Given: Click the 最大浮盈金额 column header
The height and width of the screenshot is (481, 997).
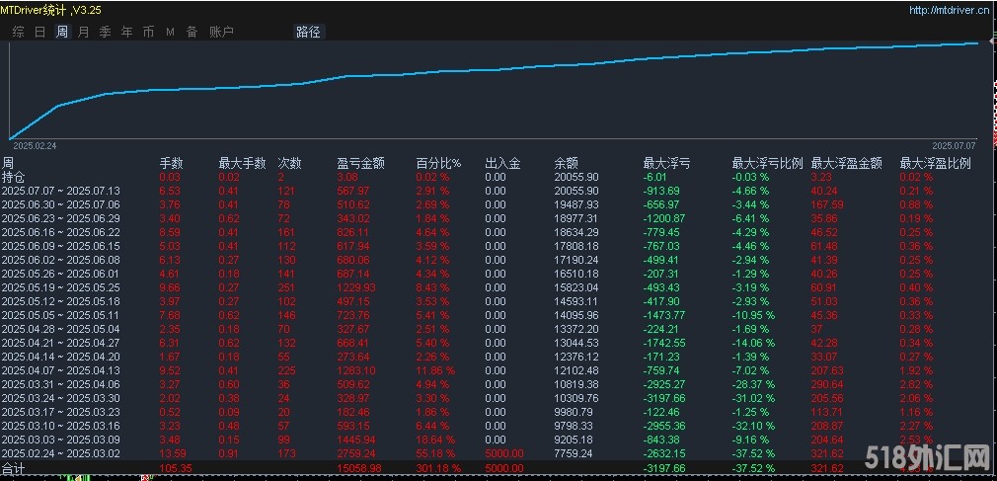Looking at the screenshot, I should 846,164.
